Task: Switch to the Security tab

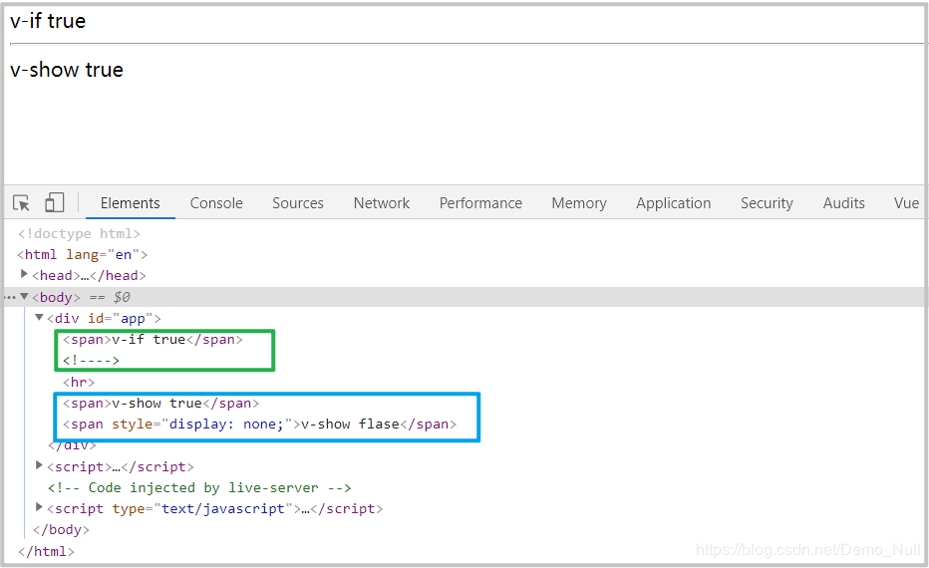Action: (x=767, y=203)
